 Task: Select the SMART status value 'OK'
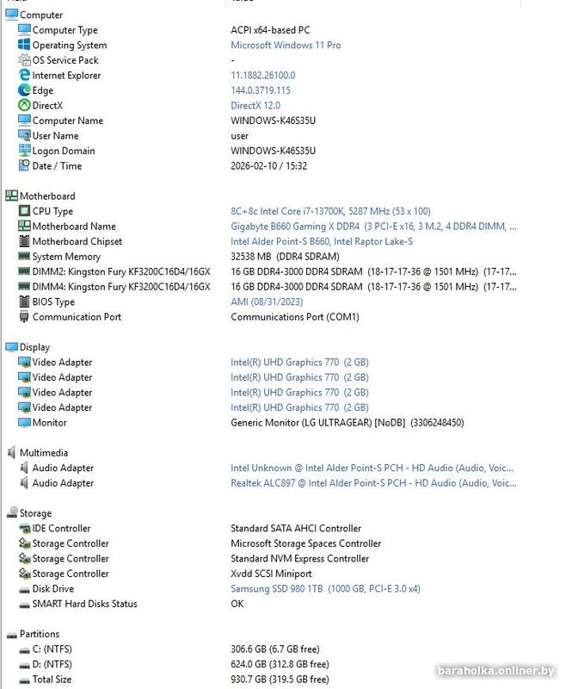(x=237, y=604)
